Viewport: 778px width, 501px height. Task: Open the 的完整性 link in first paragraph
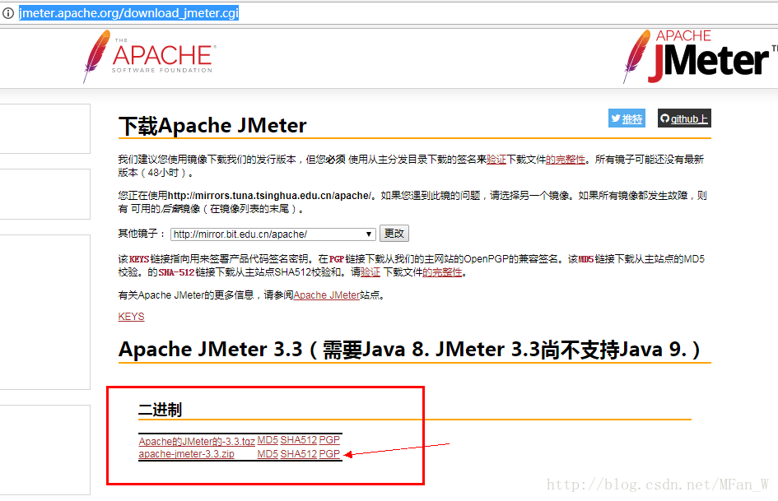(566, 160)
